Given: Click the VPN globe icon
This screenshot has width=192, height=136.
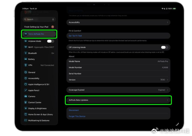Looking at the screenshot, I should coord(26,65).
